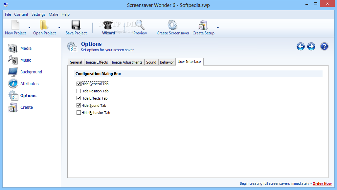Click the Options label in sidebar
This screenshot has height=190, width=337.
(28, 95)
